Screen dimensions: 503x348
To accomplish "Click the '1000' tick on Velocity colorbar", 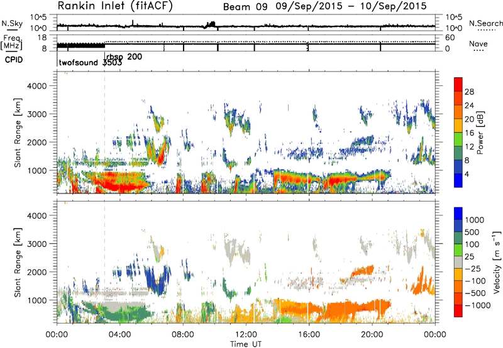I will tap(474, 220).
